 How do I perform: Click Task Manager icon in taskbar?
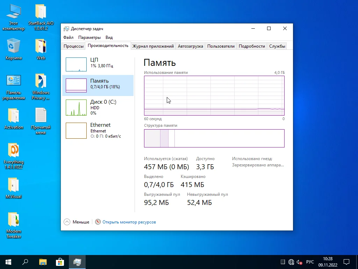pyautogui.click(x=77, y=262)
